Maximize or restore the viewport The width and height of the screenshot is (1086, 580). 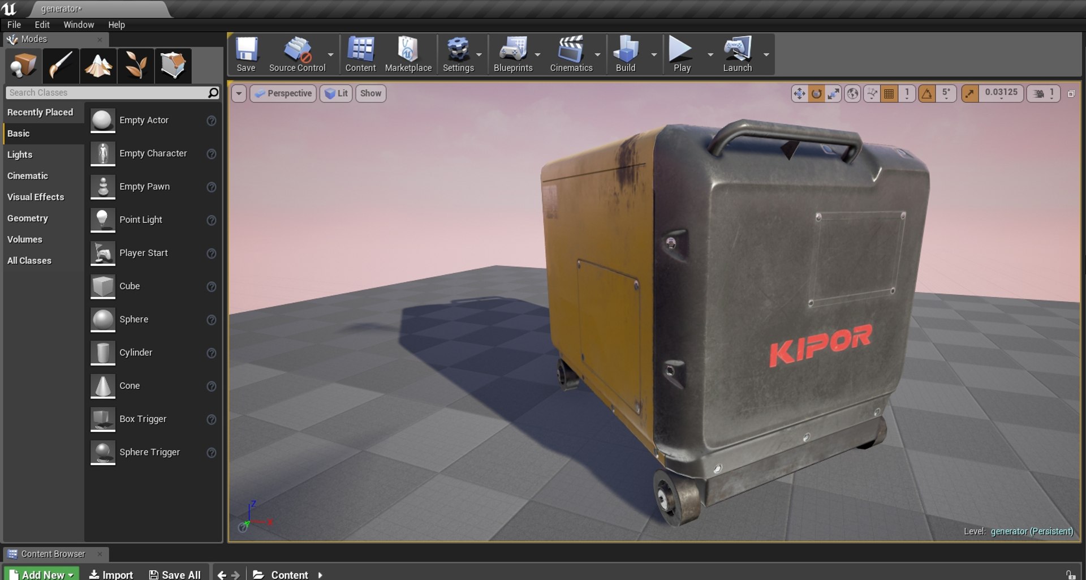[x=1071, y=94]
